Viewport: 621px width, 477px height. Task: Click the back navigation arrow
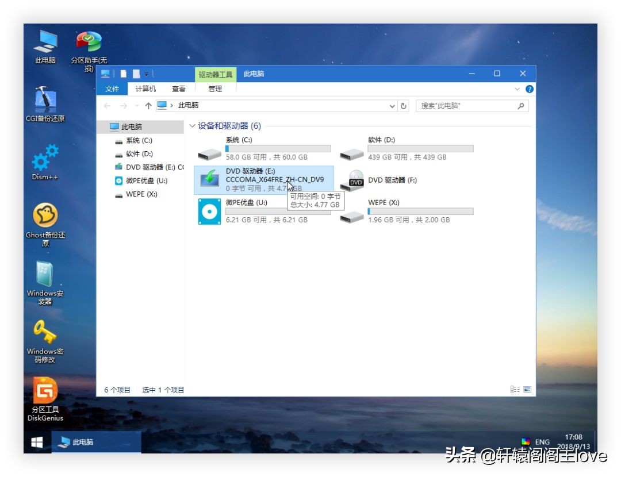click(107, 106)
